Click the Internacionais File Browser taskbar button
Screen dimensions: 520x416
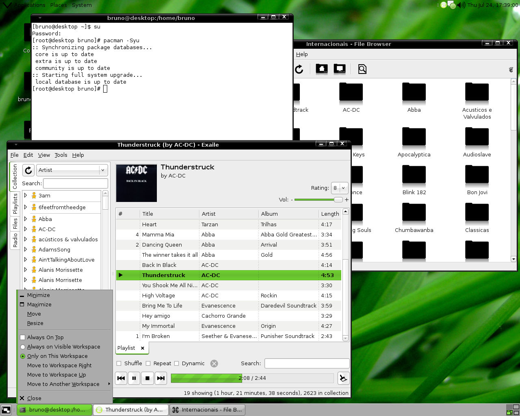207,410
